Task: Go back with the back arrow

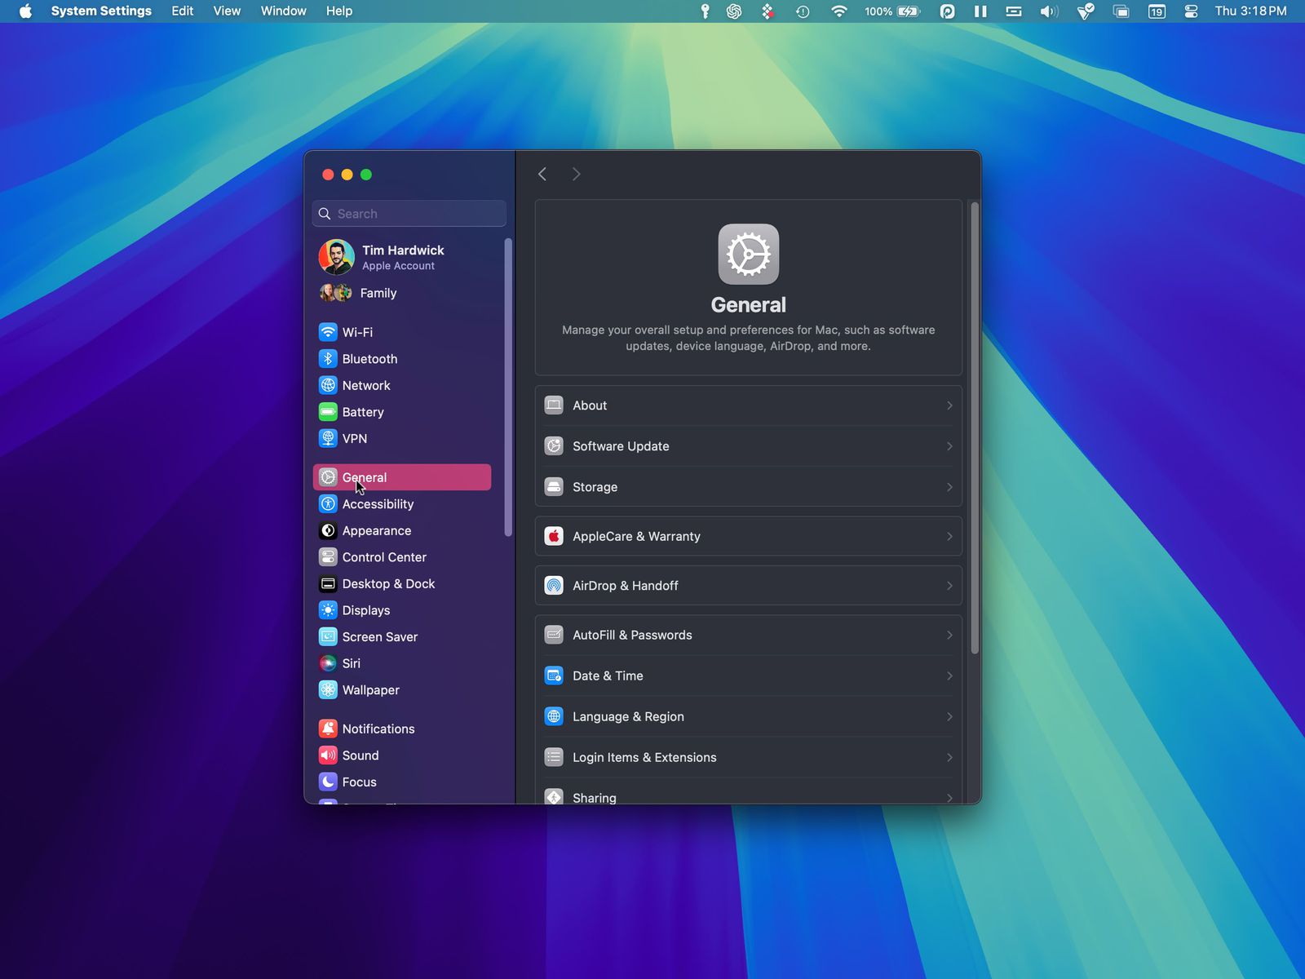Action: (x=542, y=174)
